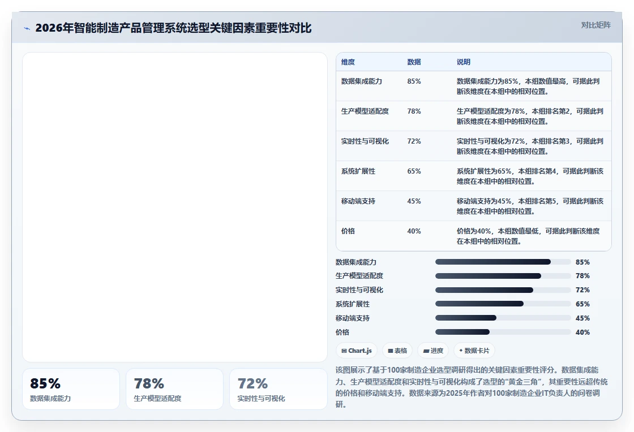Click the 移动端支持 progress bar
The width and height of the screenshot is (634, 432).
tap(503, 318)
